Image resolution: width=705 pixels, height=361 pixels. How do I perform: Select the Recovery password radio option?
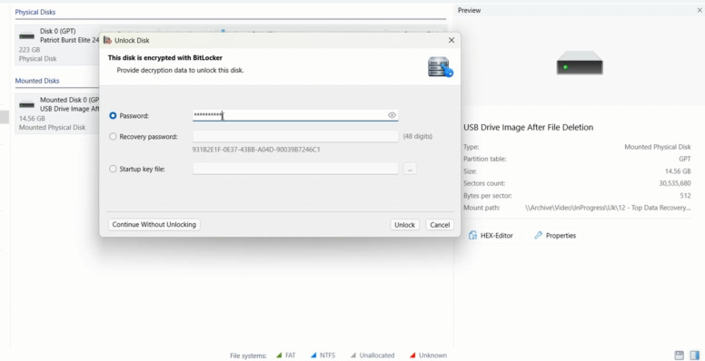[x=113, y=136]
